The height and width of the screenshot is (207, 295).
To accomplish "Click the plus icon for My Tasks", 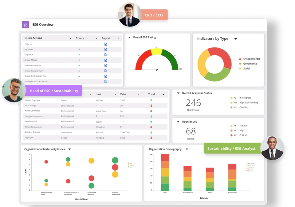I will coord(79,49).
